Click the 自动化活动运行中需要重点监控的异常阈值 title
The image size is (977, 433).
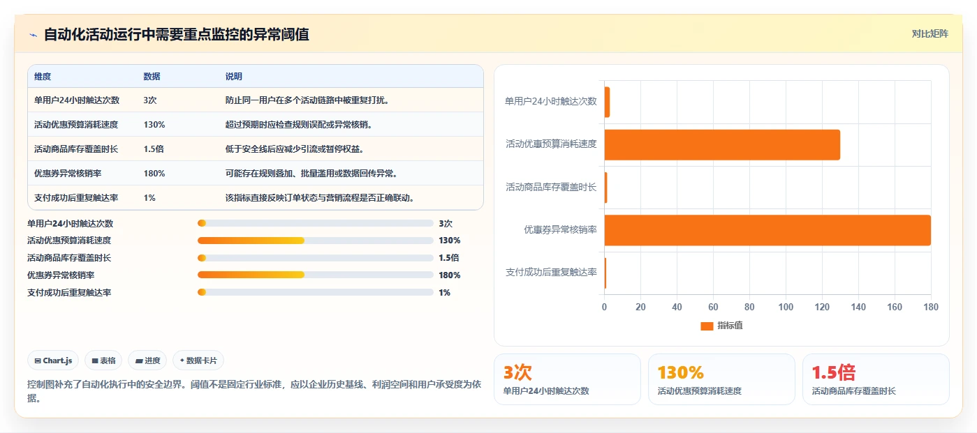pyautogui.click(x=177, y=34)
